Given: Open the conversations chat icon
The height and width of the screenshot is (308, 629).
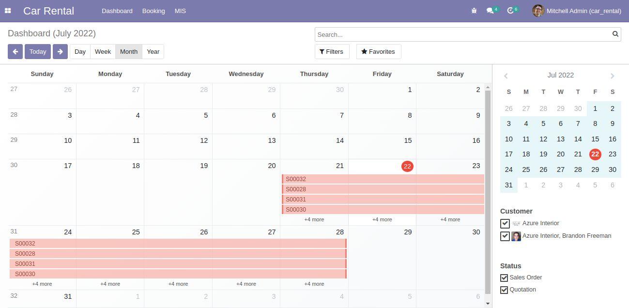Looking at the screenshot, I should (490, 11).
